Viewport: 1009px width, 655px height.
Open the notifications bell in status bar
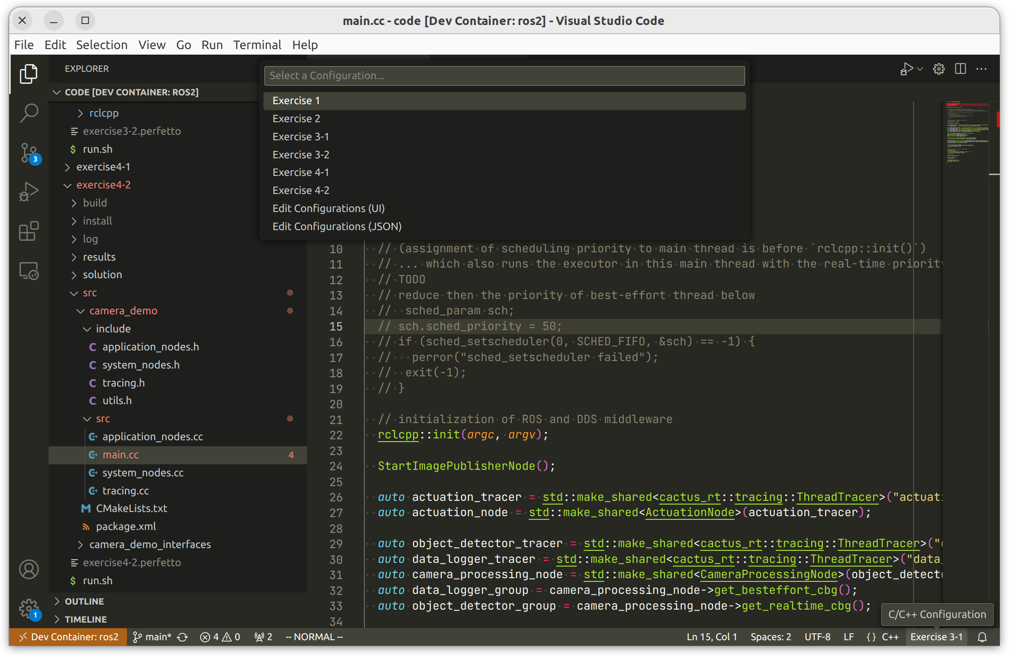[x=982, y=637]
